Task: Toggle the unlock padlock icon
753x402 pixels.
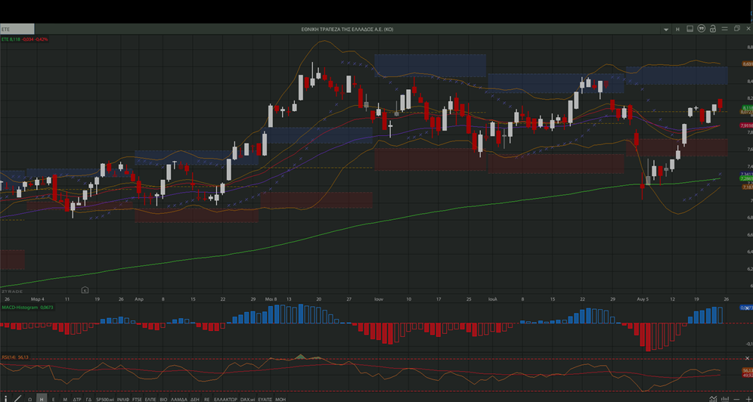Action: pos(713,29)
